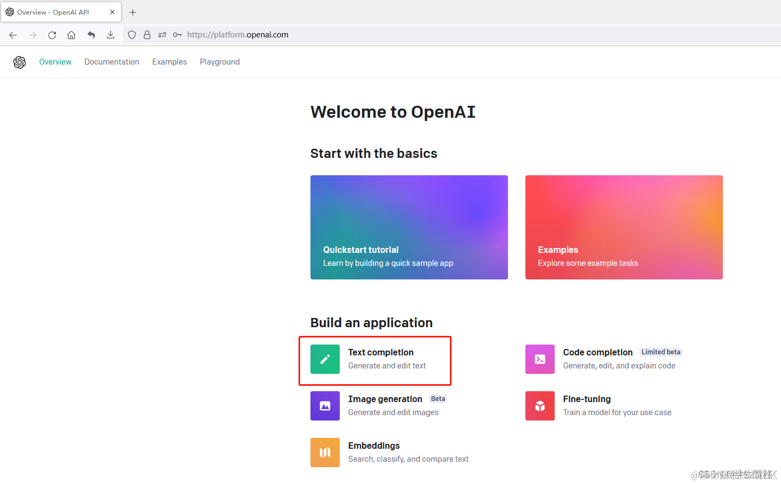781x484 pixels.
Task: Open the Quickstart tutorial card
Action: [409, 227]
